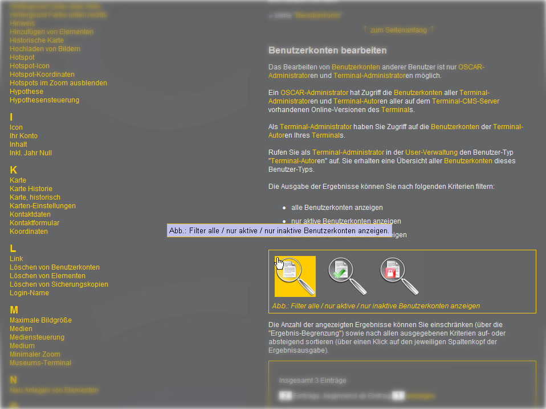Click the entries count input field

286,395
